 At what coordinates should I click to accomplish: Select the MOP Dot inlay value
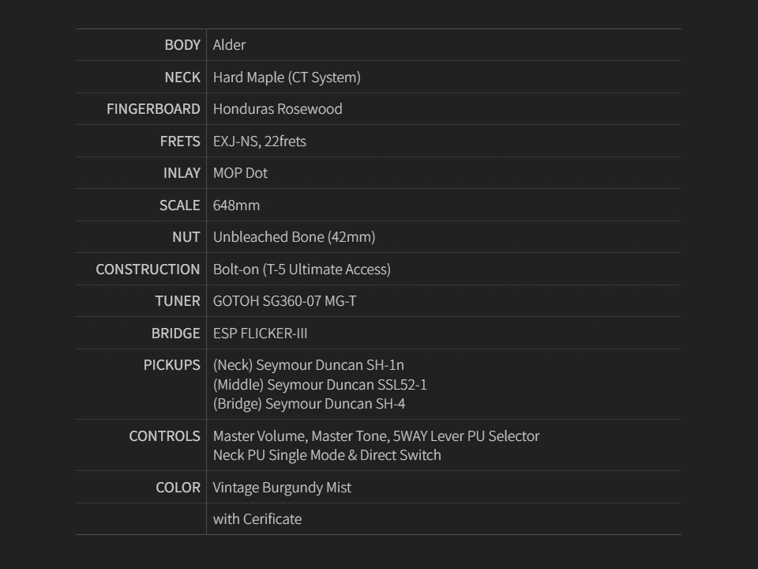coord(240,173)
